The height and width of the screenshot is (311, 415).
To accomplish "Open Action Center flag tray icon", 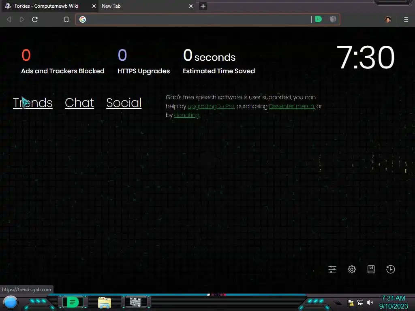I will pyautogui.click(x=351, y=302).
